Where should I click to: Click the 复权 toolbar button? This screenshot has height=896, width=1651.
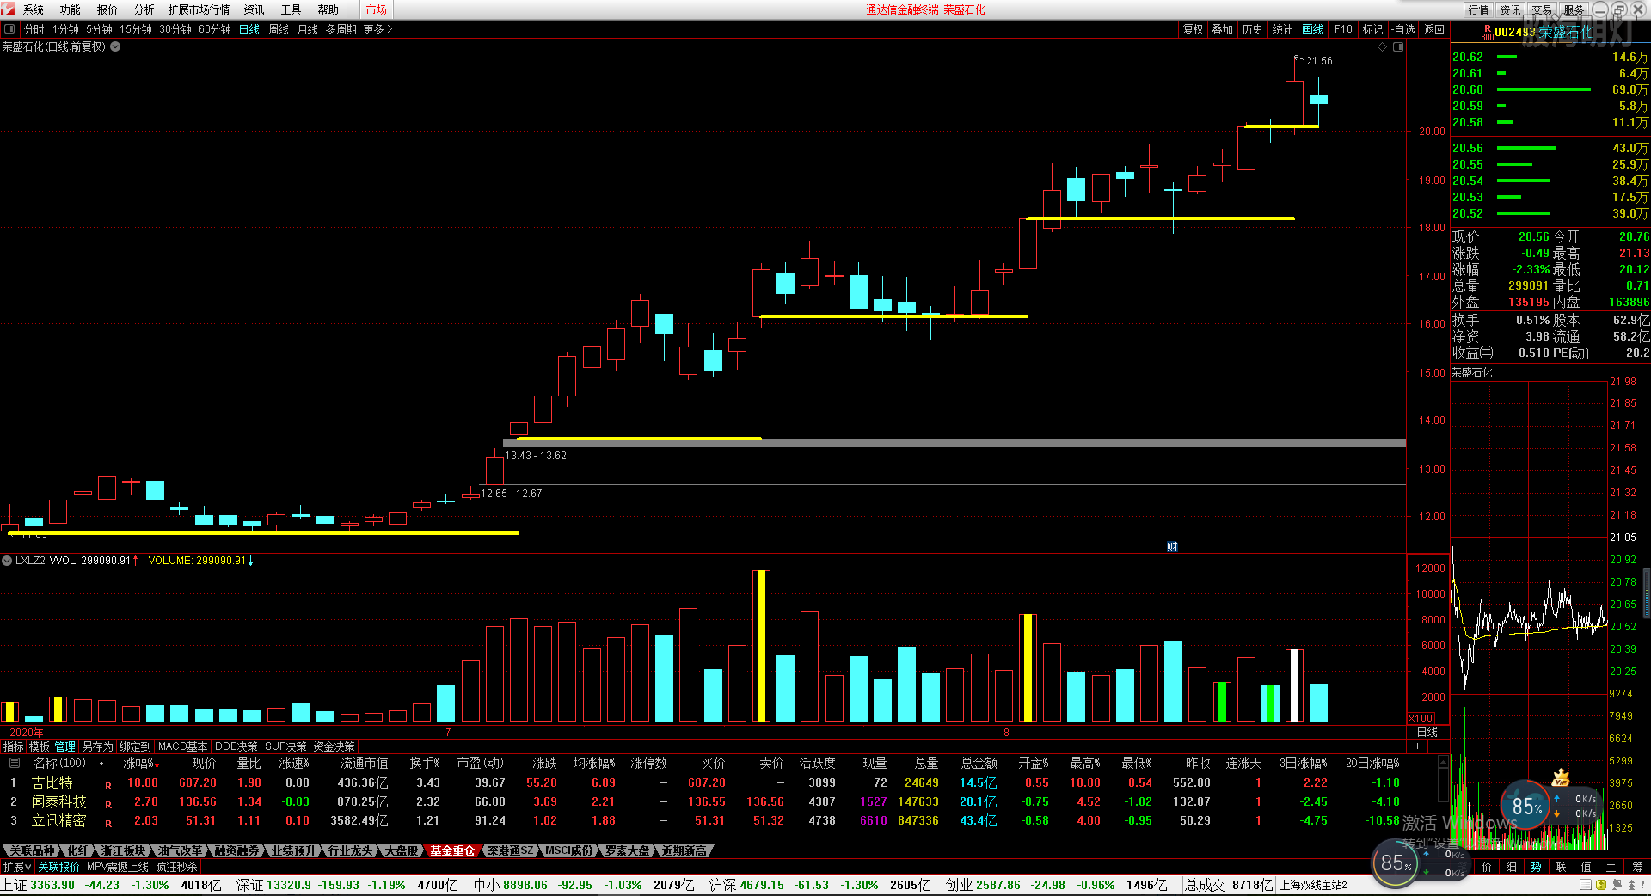[x=1193, y=29]
